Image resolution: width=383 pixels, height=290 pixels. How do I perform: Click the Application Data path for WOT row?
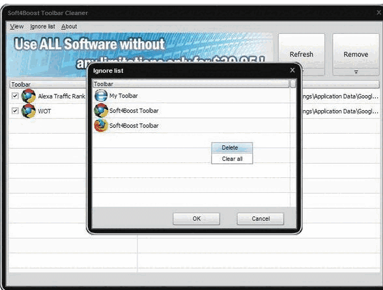pos(340,111)
